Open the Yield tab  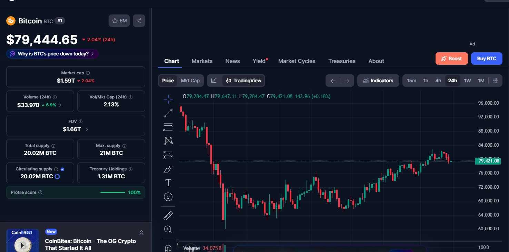coord(259,61)
